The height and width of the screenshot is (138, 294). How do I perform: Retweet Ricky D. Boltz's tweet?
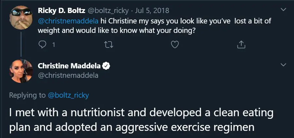[109, 45]
